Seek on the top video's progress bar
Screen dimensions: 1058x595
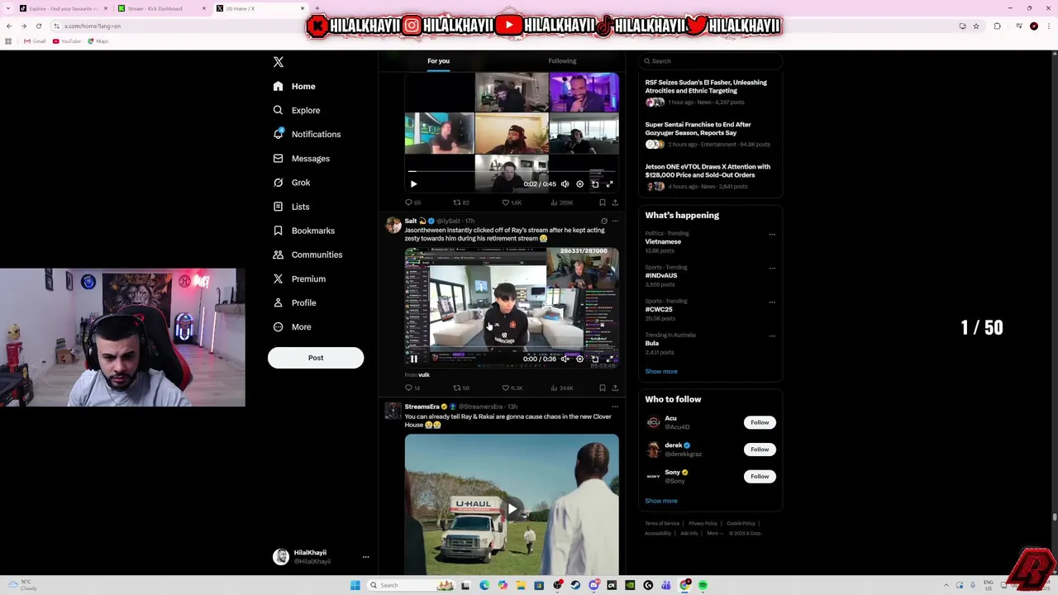point(511,172)
